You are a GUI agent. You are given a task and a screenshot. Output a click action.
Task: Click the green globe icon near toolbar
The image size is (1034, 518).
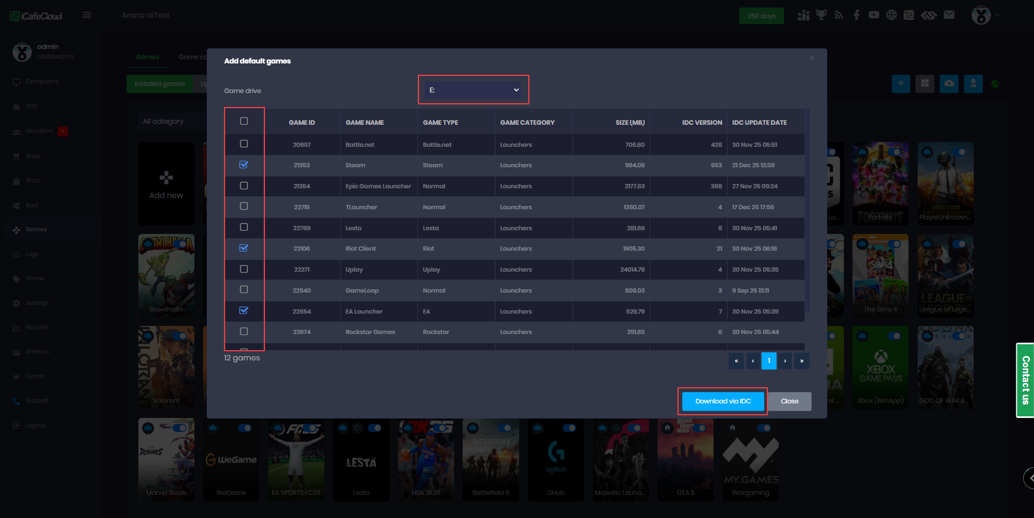pyautogui.click(x=995, y=84)
